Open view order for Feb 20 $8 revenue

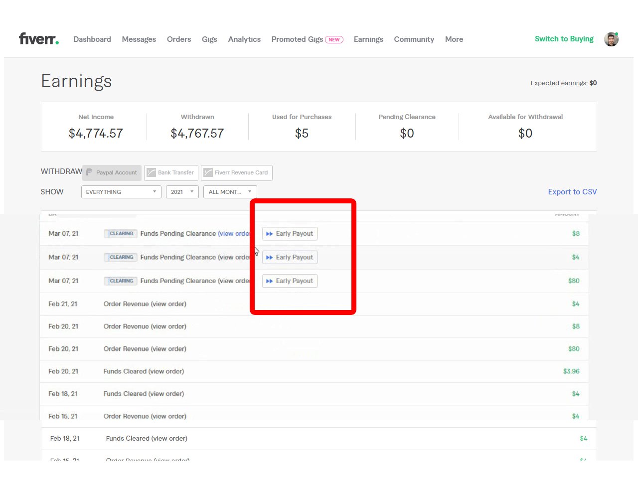click(168, 326)
